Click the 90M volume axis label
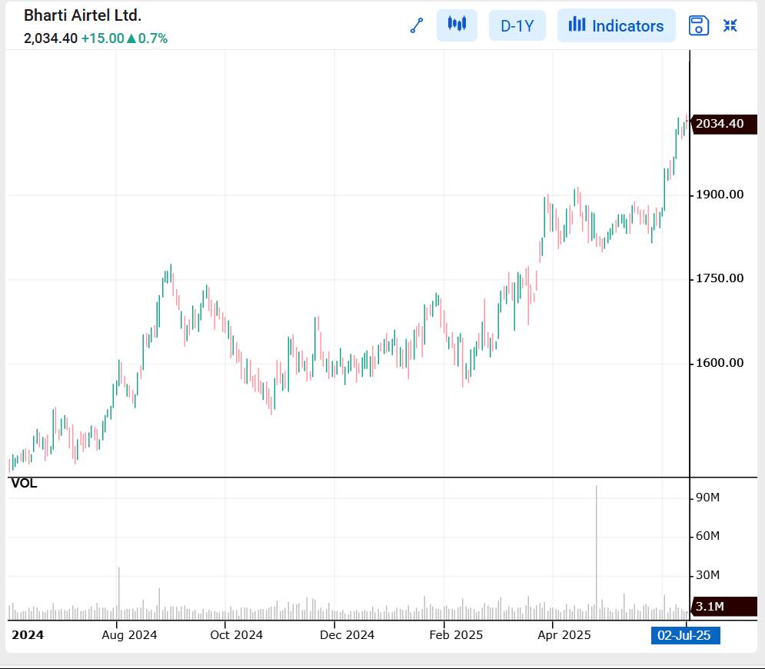Screen dimensions: 765x669 (x=707, y=498)
